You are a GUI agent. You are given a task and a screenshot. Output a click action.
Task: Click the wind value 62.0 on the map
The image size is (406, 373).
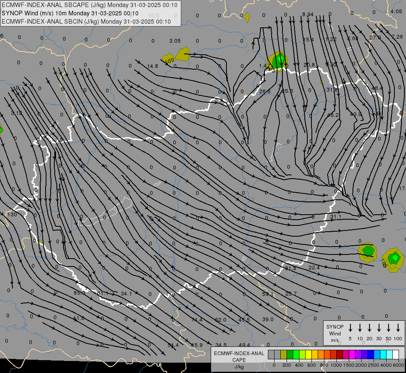click(221, 320)
